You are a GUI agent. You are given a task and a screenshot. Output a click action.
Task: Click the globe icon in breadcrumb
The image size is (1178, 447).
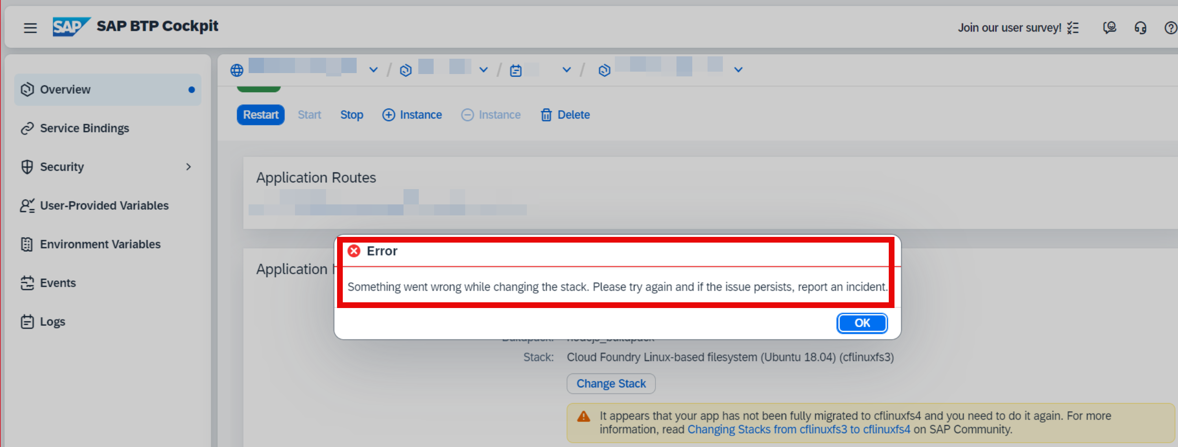(x=237, y=70)
